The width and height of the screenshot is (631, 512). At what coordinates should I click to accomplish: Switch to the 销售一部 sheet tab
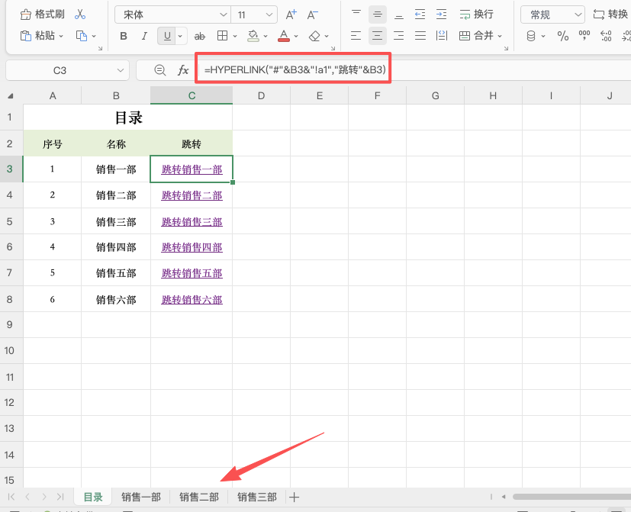(x=141, y=497)
